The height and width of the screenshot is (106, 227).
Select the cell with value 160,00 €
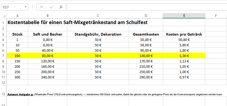(x=48, y=66)
